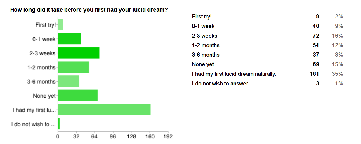
Task: Select the count value 72
Action: [x=316, y=36]
